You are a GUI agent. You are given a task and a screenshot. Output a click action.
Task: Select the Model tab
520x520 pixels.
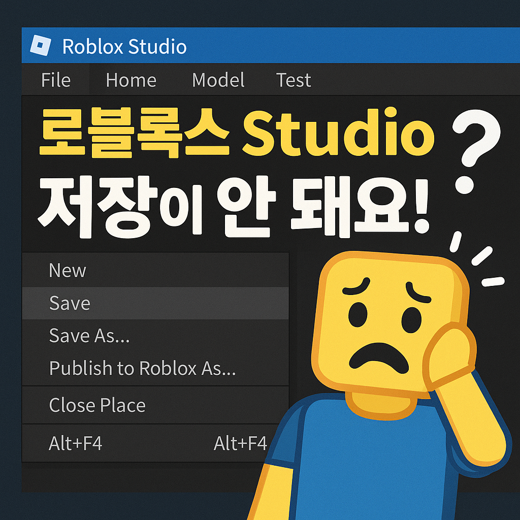[218, 80]
